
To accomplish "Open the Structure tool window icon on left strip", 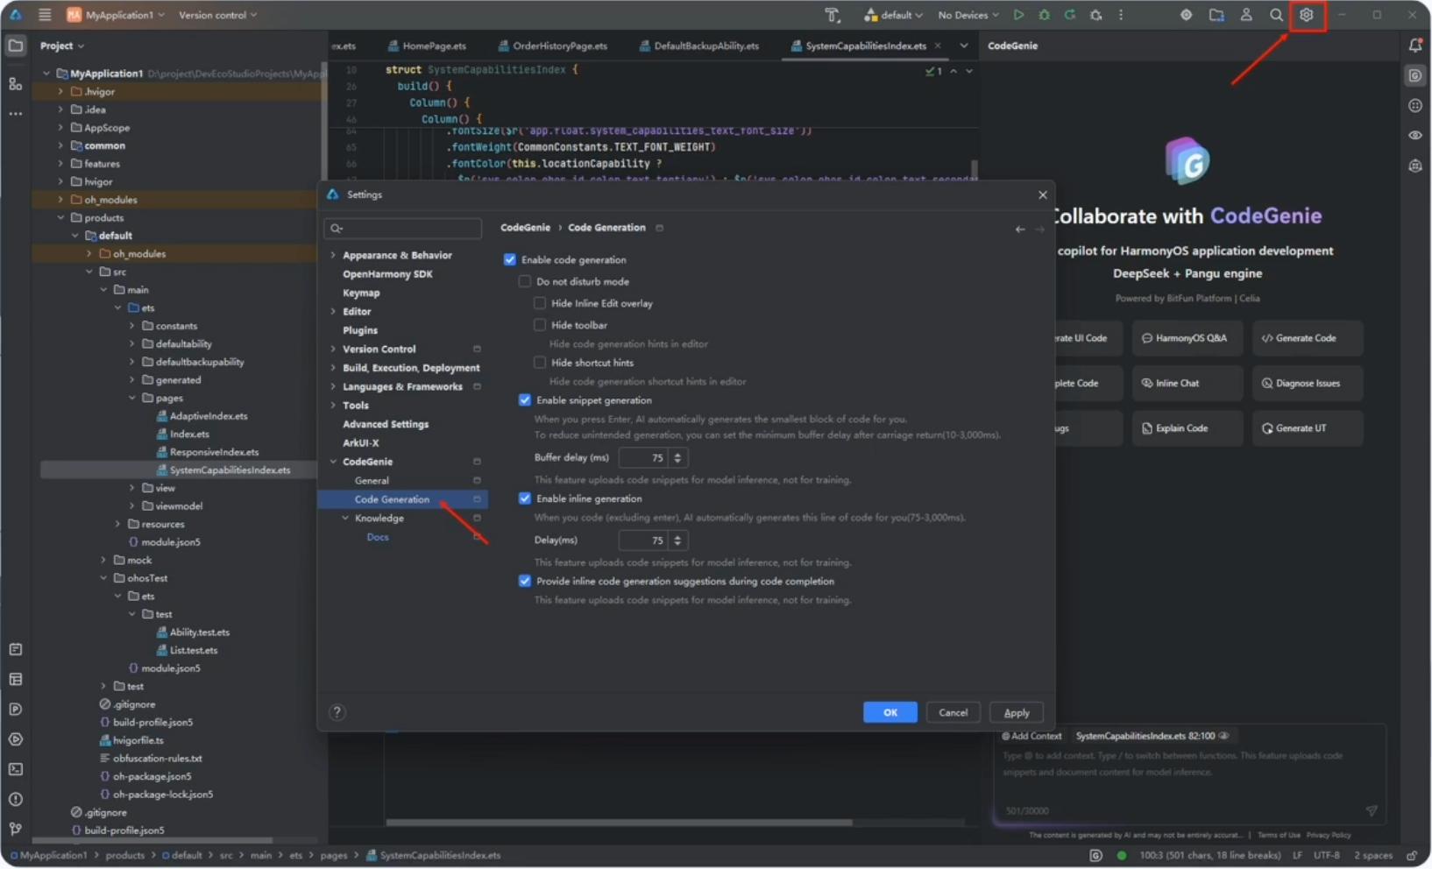I will pyautogui.click(x=16, y=84).
